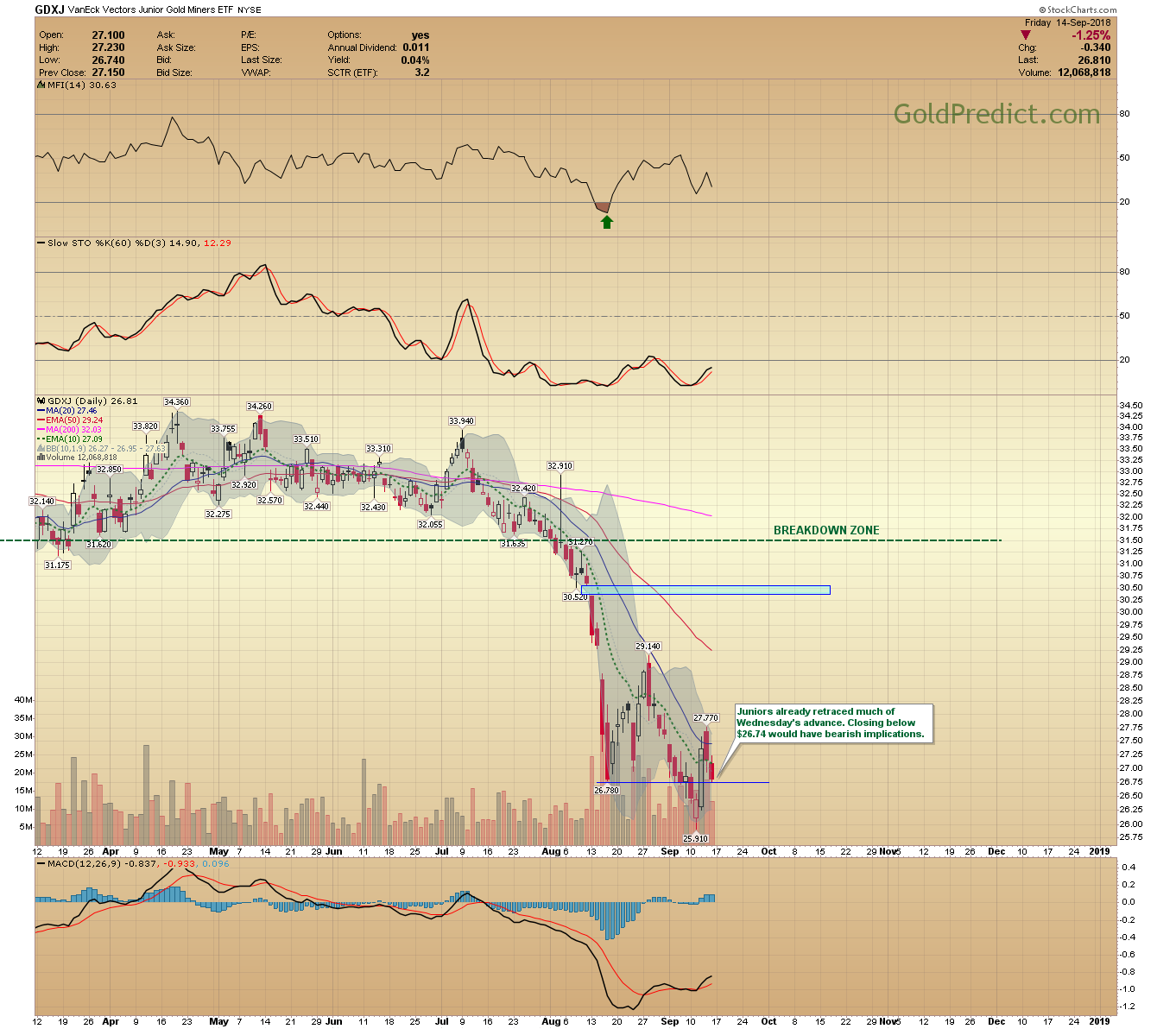Click the 31.270 price label
The image size is (1157, 1029).
[580, 542]
